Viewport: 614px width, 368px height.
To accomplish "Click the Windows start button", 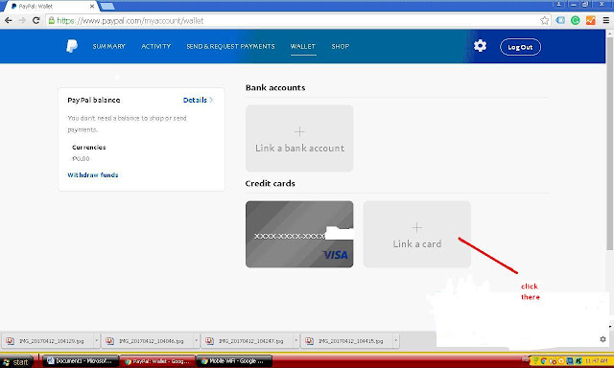I will [17, 361].
